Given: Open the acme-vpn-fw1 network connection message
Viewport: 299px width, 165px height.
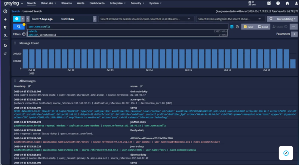Looking at the screenshot, I should click(154, 102).
